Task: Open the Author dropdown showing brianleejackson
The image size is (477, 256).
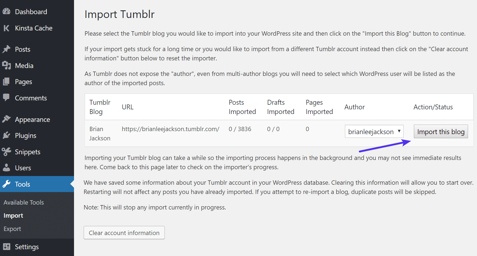Action: [x=374, y=131]
